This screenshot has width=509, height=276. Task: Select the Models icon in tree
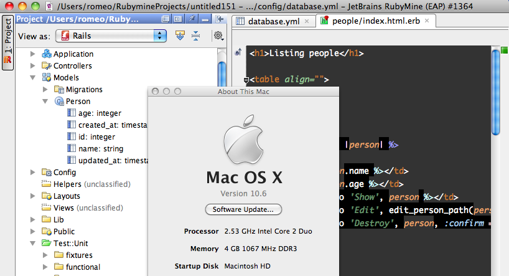[x=47, y=77]
